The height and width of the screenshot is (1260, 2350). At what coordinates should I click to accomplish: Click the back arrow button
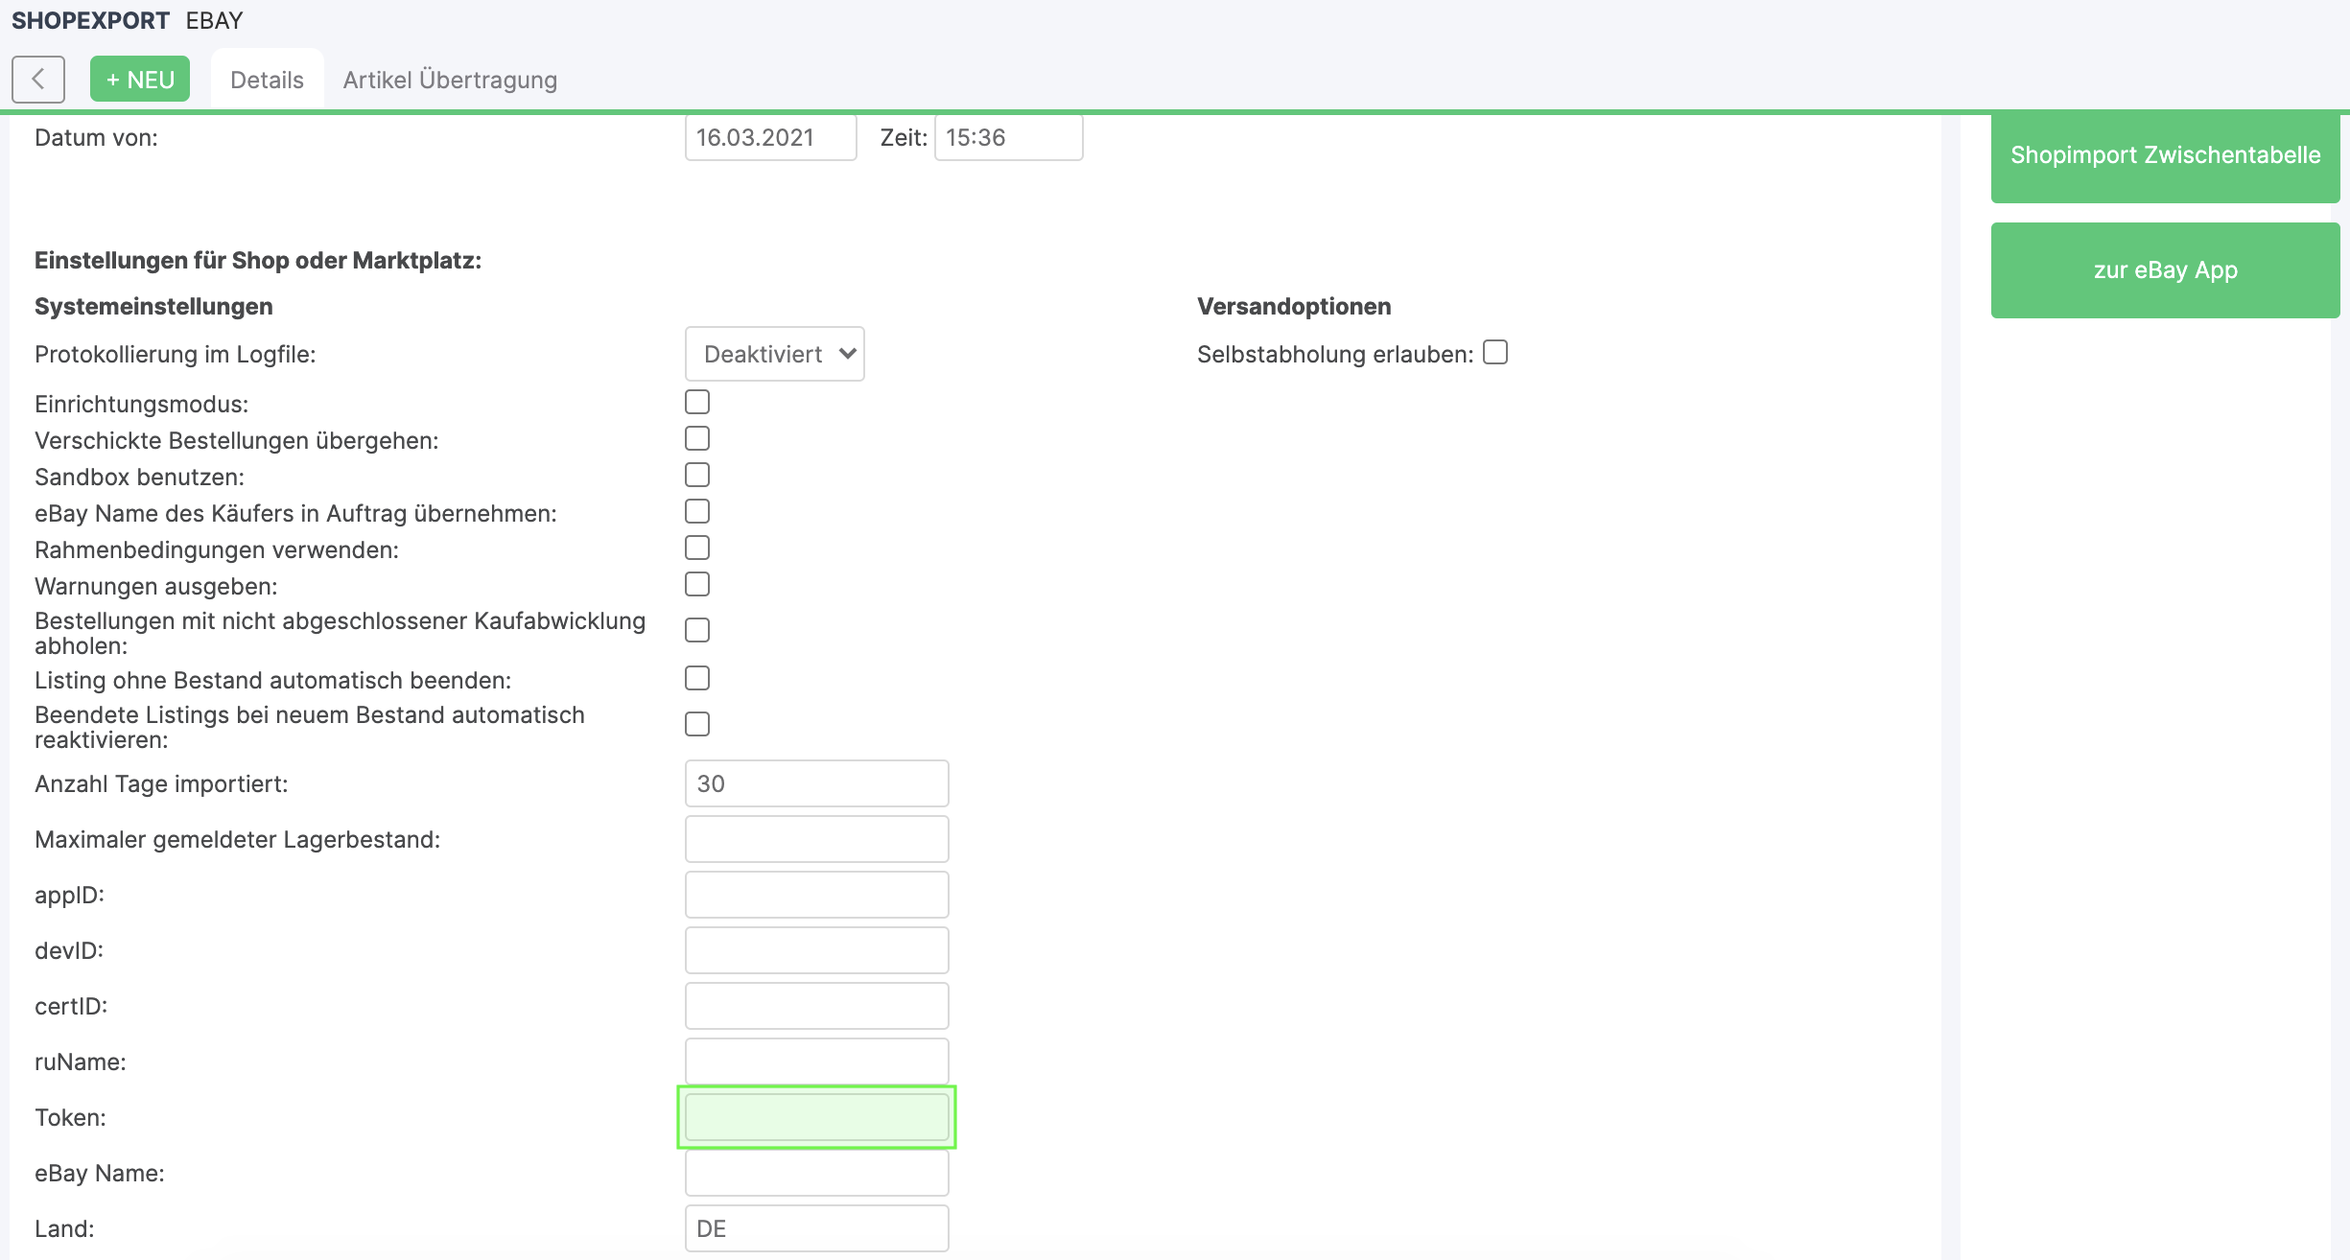click(38, 79)
